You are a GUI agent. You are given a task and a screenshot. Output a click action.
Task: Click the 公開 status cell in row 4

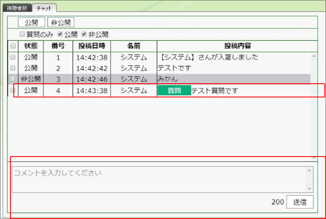click(31, 90)
